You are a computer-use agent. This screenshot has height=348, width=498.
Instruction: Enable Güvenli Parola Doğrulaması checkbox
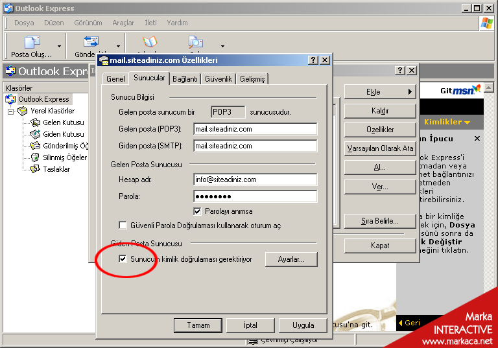click(123, 225)
